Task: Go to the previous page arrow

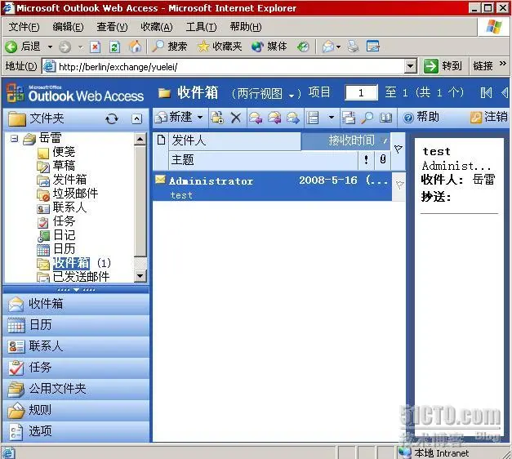Action: [x=505, y=93]
